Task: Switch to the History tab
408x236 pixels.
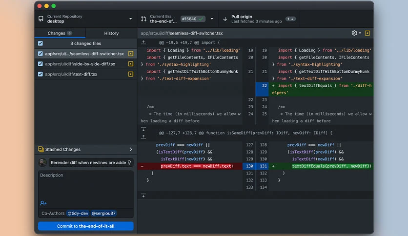Action: [111, 33]
